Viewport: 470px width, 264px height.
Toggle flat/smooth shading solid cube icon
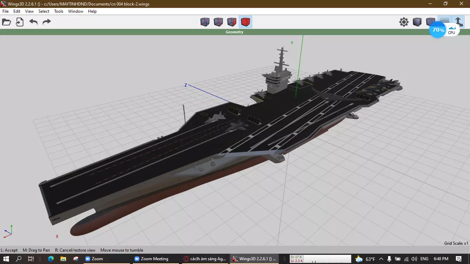(417, 22)
